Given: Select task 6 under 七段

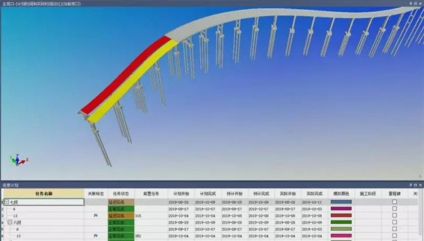Looking at the screenshot, I should point(14,209).
